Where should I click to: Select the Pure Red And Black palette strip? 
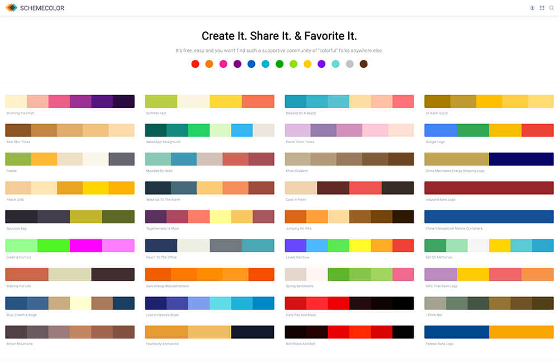click(349, 303)
